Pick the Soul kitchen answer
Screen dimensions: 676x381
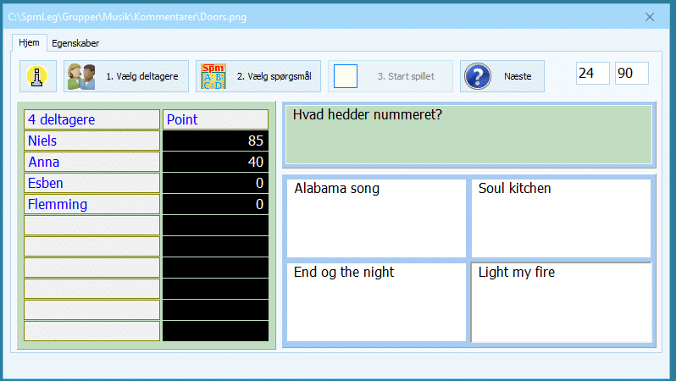(x=561, y=218)
